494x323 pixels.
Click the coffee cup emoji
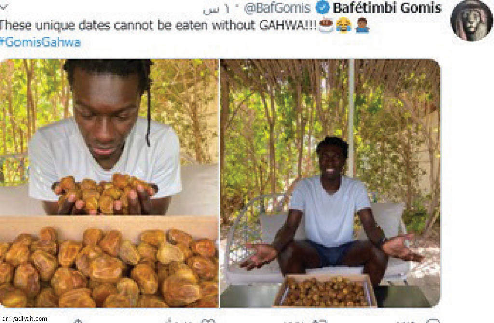(327, 26)
